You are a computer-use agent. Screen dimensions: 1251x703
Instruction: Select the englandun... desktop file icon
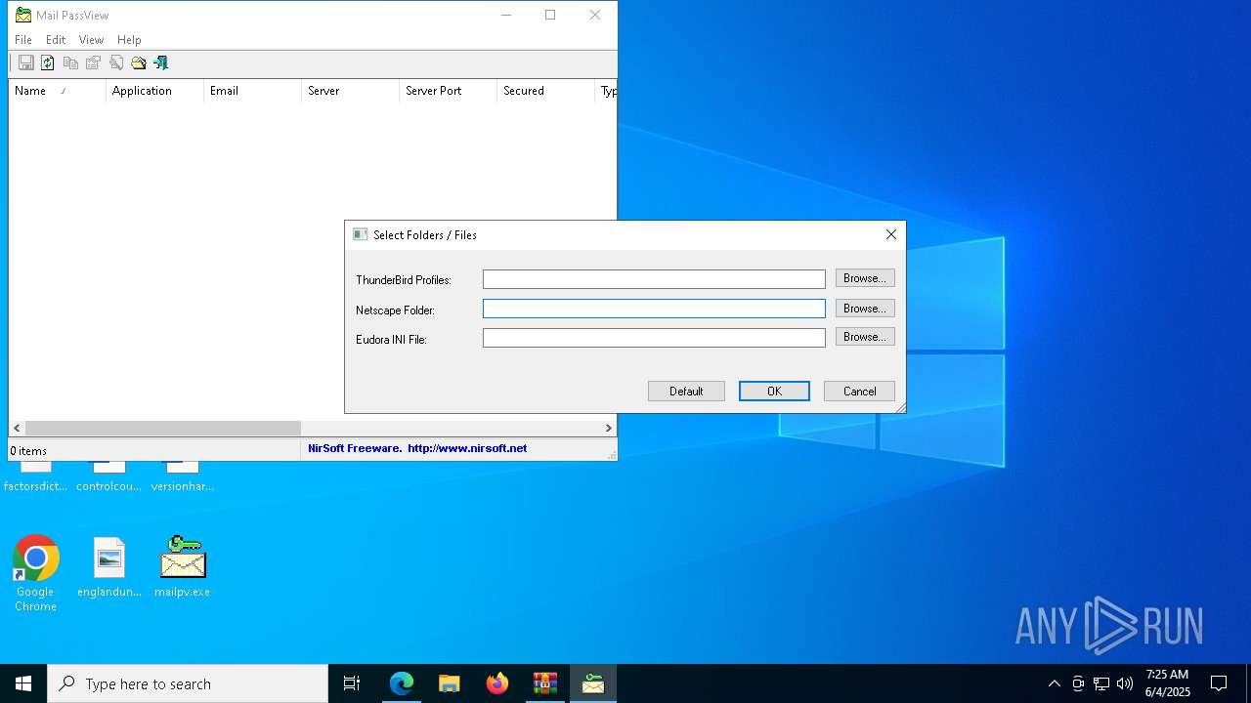[109, 567]
